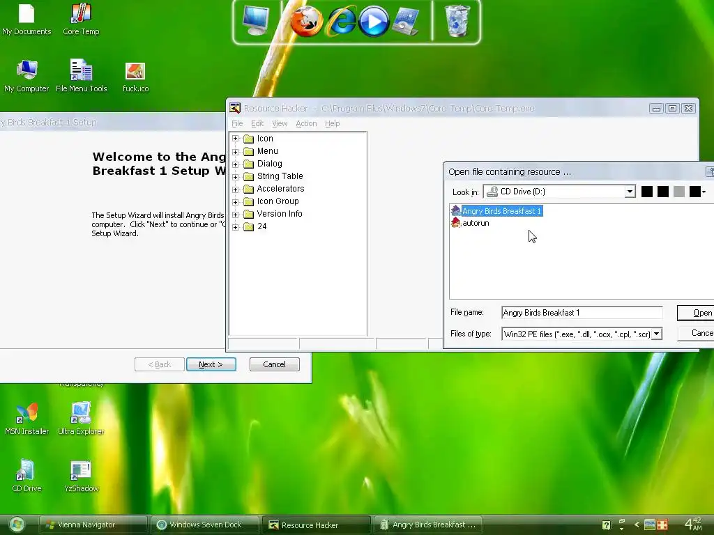Open the File menu in Resource Hacker
Viewport: 714px width, 535px height.
237,123
